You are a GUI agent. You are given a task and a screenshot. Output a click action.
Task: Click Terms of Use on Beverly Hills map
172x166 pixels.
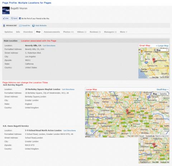pos(164,77)
